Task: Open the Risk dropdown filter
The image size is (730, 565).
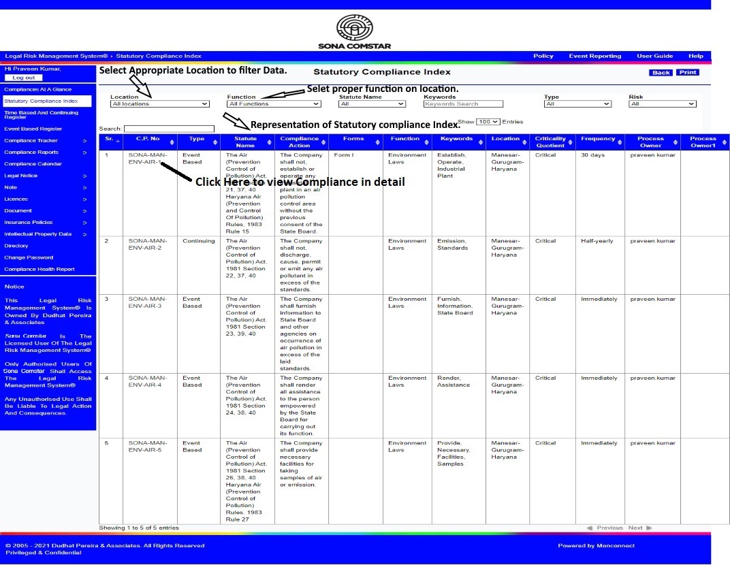Action: pos(662,104)
